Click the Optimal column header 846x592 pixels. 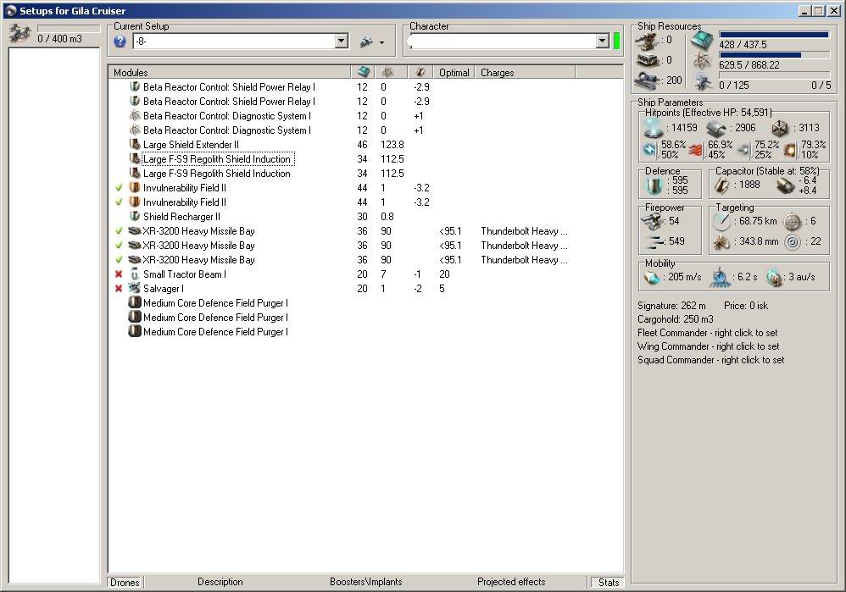[454, 72]
